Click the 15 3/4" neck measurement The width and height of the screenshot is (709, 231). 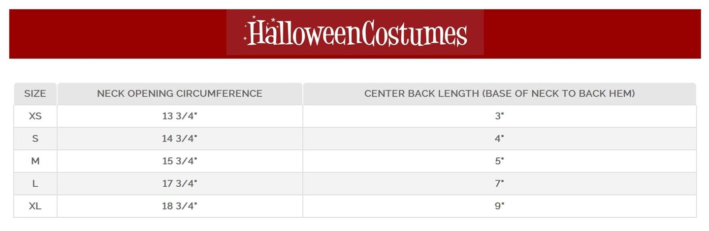[180, 161]
